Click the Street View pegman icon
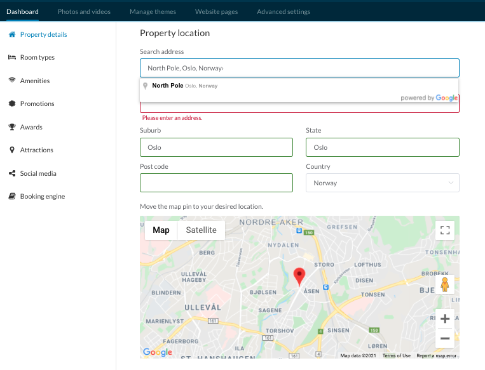Screen dimensions: 485x370 click(x=445, y=284)
